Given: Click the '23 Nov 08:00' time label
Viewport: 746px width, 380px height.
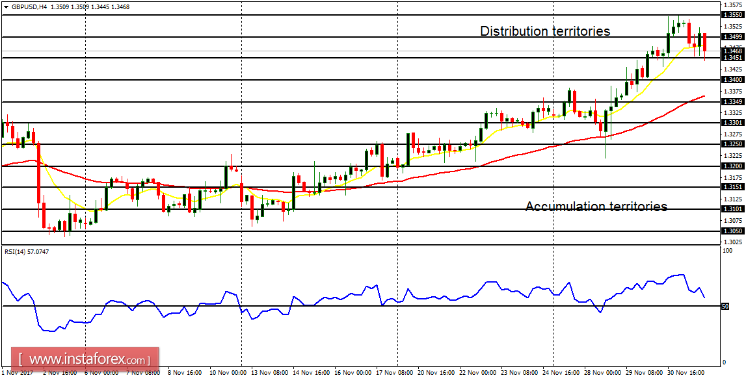Looking at the screenshot, I should pos(520,373).
